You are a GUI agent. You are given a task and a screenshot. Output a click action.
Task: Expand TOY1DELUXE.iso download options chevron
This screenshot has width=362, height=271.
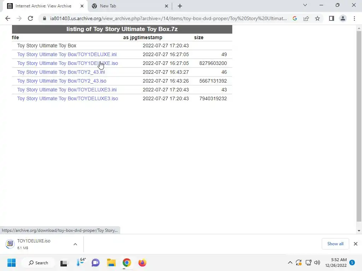75,244
